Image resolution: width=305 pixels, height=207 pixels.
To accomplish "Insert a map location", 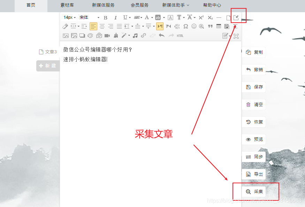I will pos(99,36).
